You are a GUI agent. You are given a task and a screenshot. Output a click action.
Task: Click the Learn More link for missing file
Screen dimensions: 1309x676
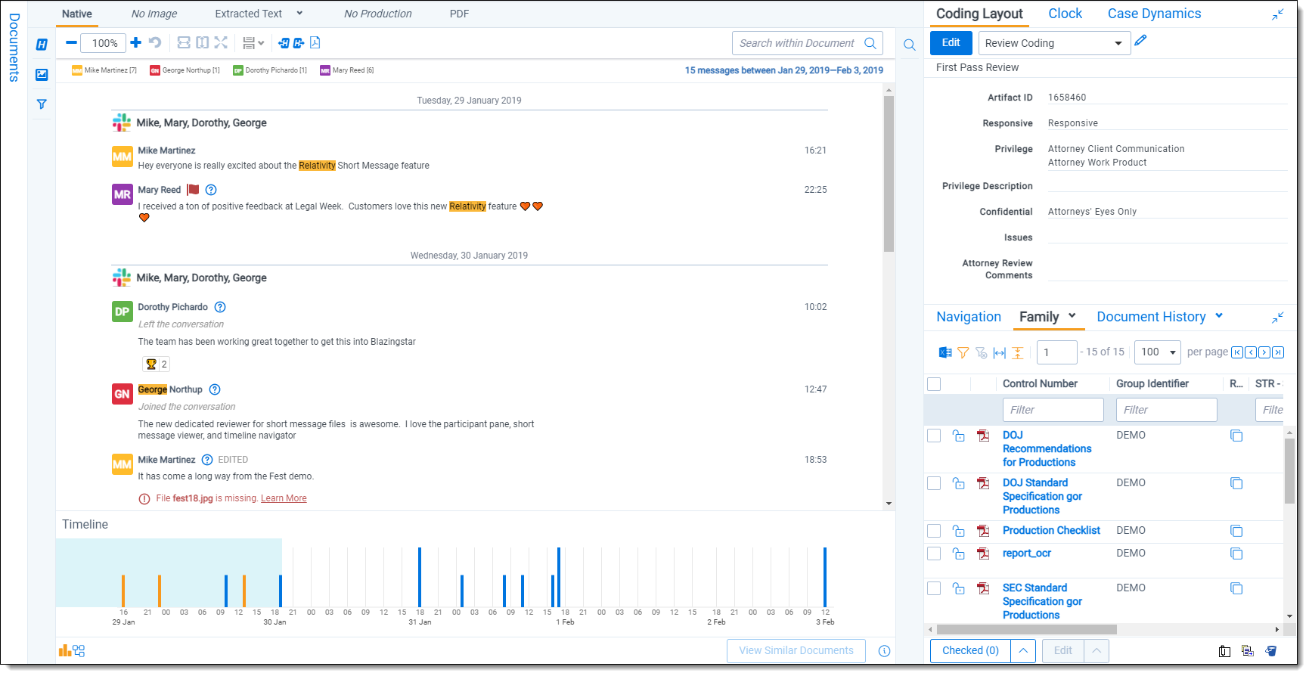pyautogui.click(x=284, y=498)
